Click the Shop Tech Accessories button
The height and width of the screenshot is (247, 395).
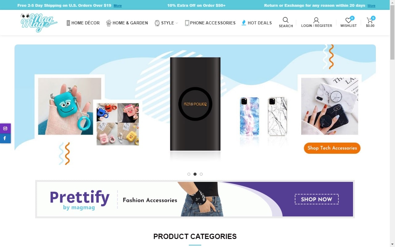tap(332, 148)
